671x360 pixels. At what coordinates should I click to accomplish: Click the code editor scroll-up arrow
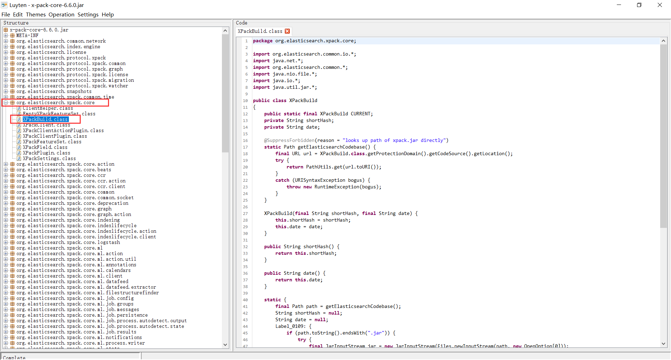[663, 41]
